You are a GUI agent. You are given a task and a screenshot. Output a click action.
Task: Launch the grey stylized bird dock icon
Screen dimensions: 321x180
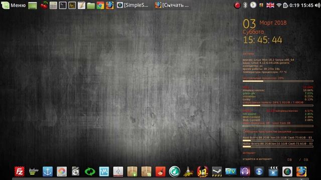point(76,171)
